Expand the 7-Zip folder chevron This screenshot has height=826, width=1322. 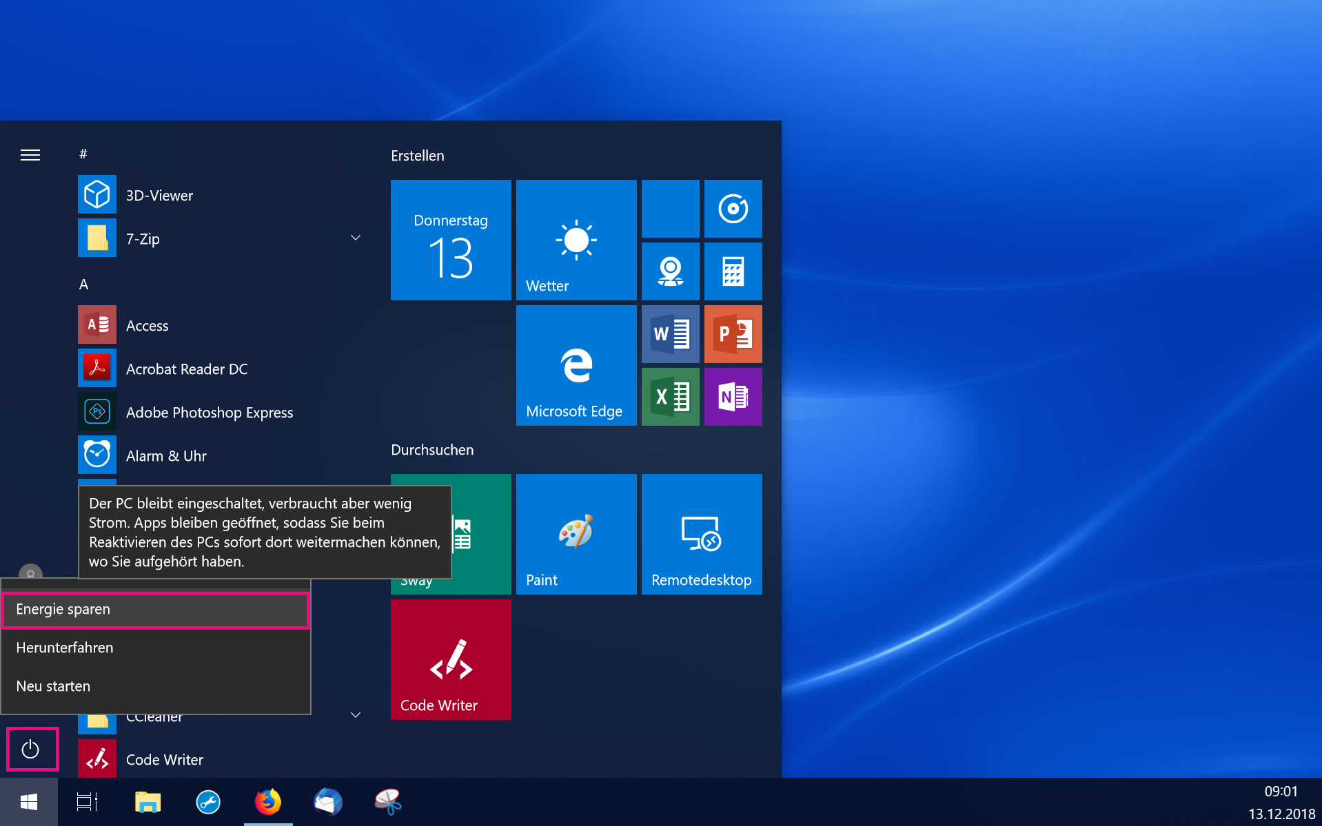356,238
